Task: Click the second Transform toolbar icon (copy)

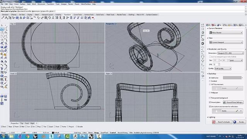Action: click(x=6, y=18)
